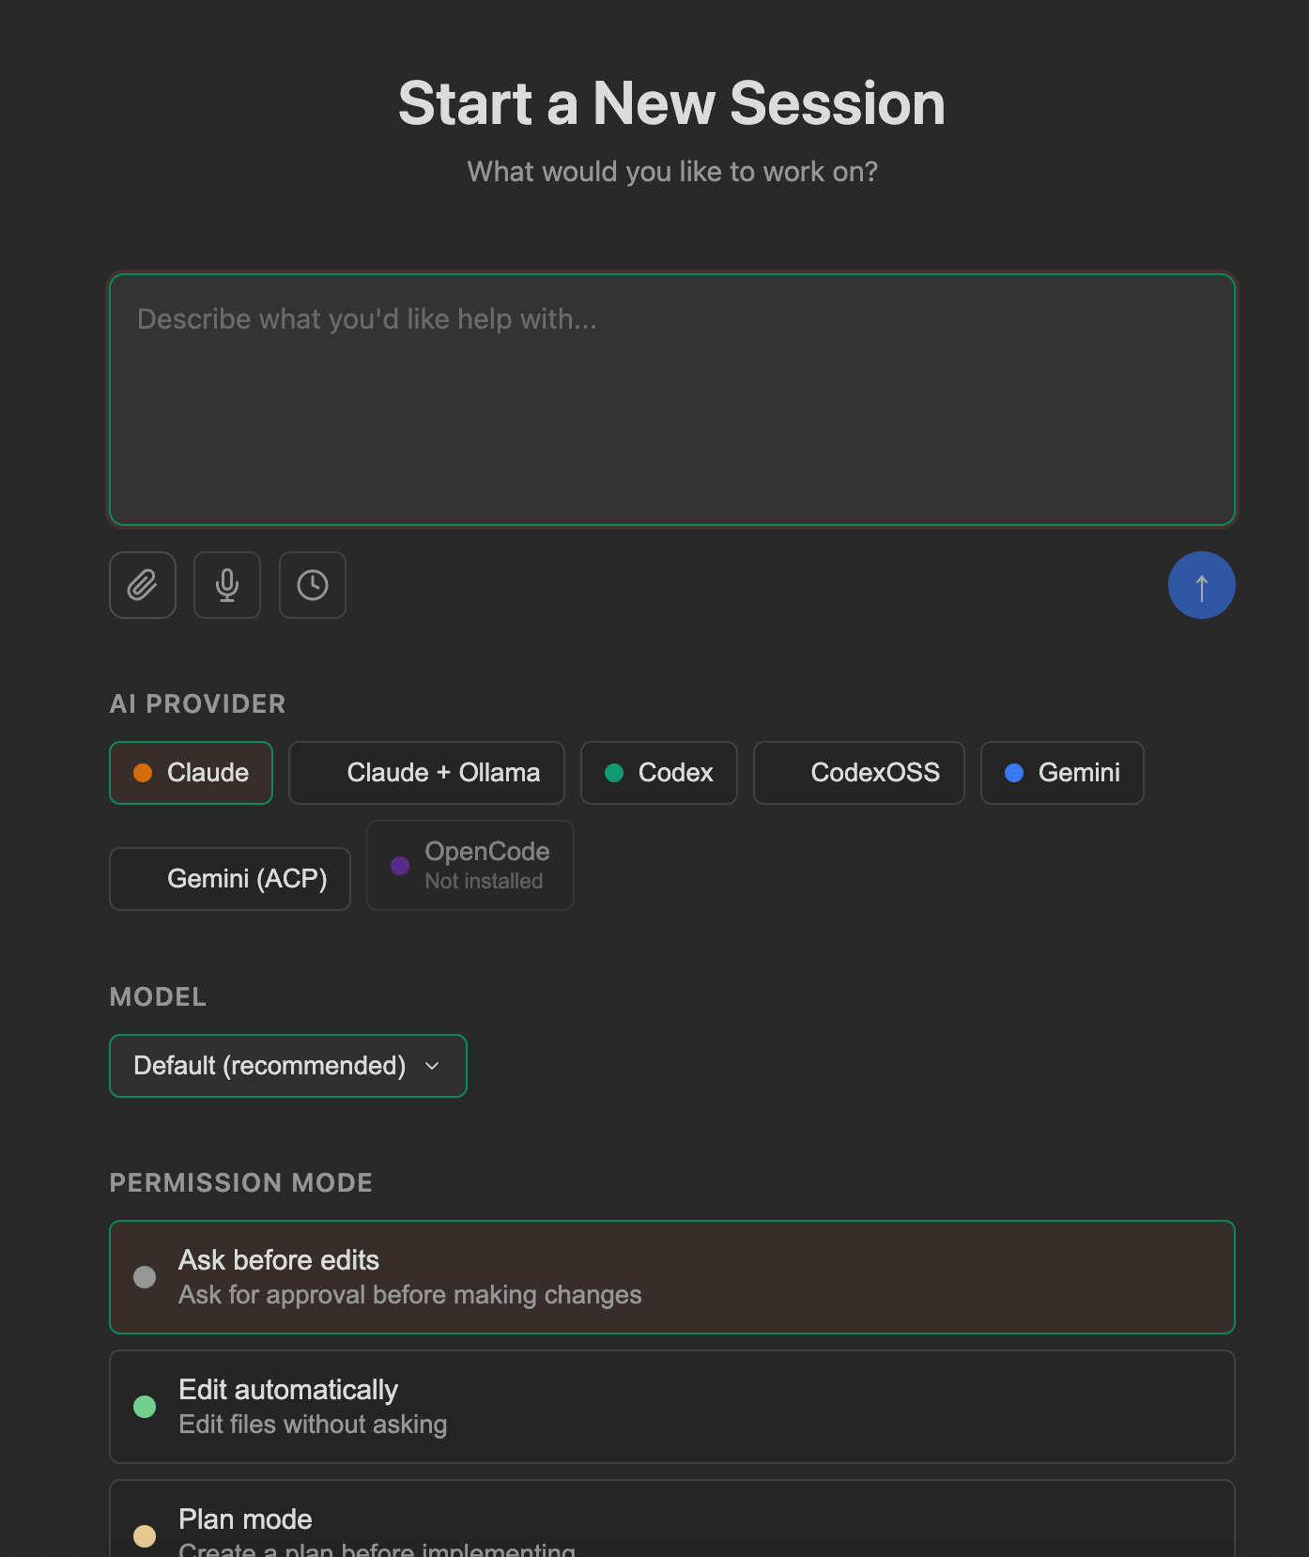
Task: Select the Codex provider
Action: (x=659, y=773)
